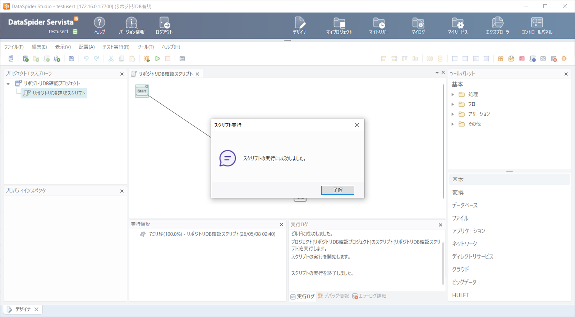Expand the その他 folder in tool palette
Screen dimensions: 575x317
(453, 124)
